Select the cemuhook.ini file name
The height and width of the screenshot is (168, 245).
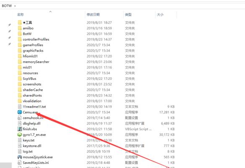click(33, 118)
